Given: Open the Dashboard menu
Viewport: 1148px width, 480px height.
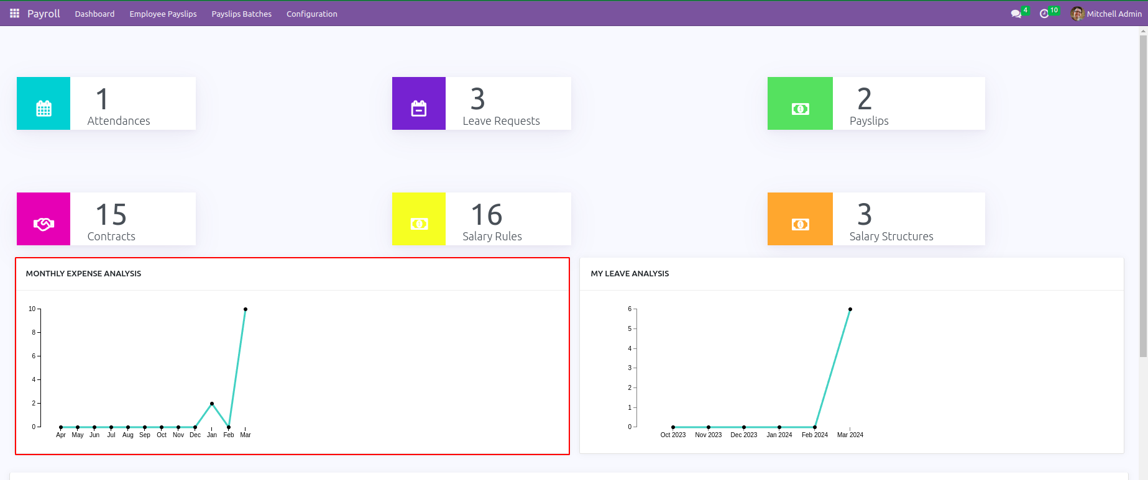Looking at the screenshot, I should tap(94, 14).
